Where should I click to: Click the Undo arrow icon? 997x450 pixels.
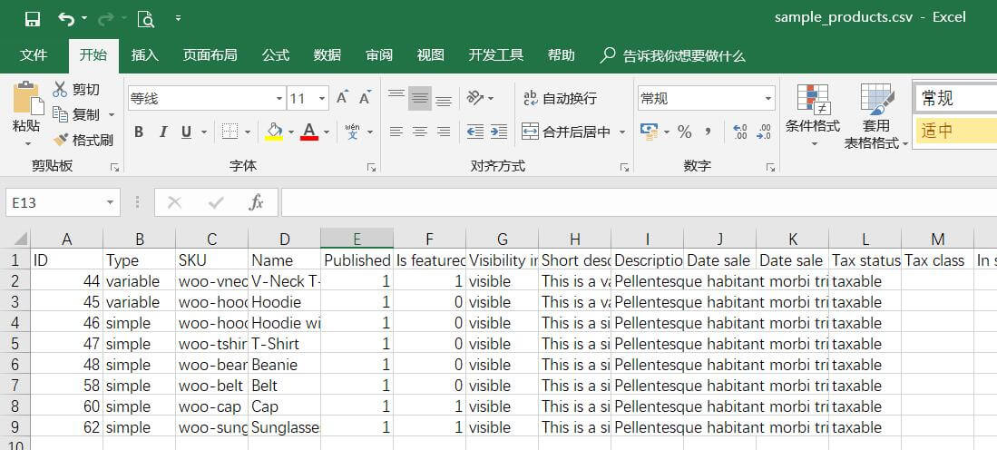(x=65, y=18)
